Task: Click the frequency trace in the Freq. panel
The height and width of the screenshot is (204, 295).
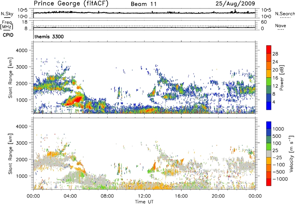Action: [x=144, y=28]
